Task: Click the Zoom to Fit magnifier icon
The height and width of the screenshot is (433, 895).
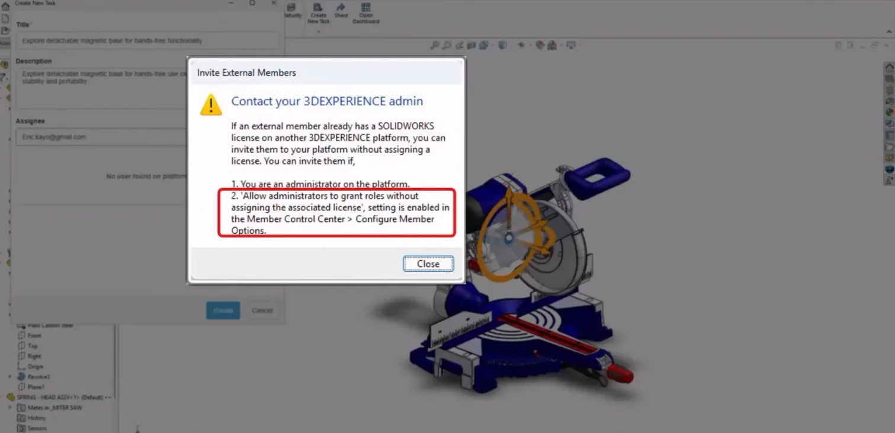Action: coord(435,45)
